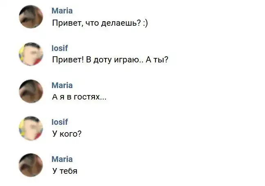
Task: Click Iosif's name above "Привет! В доту играю"
Action: pos(60,48)
